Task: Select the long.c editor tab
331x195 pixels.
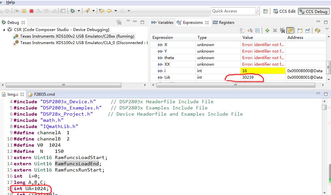Action: coord(13,94)
